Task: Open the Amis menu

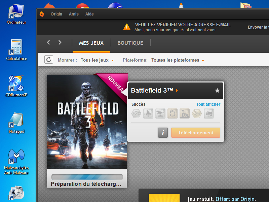Action: pos(74,14)
